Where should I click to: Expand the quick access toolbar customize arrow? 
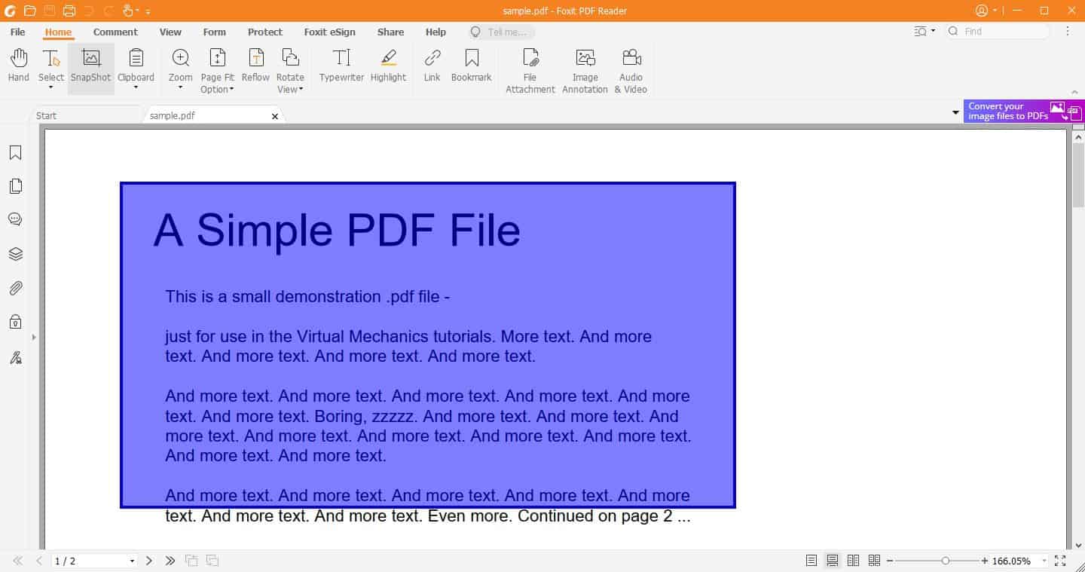(148, 11)
